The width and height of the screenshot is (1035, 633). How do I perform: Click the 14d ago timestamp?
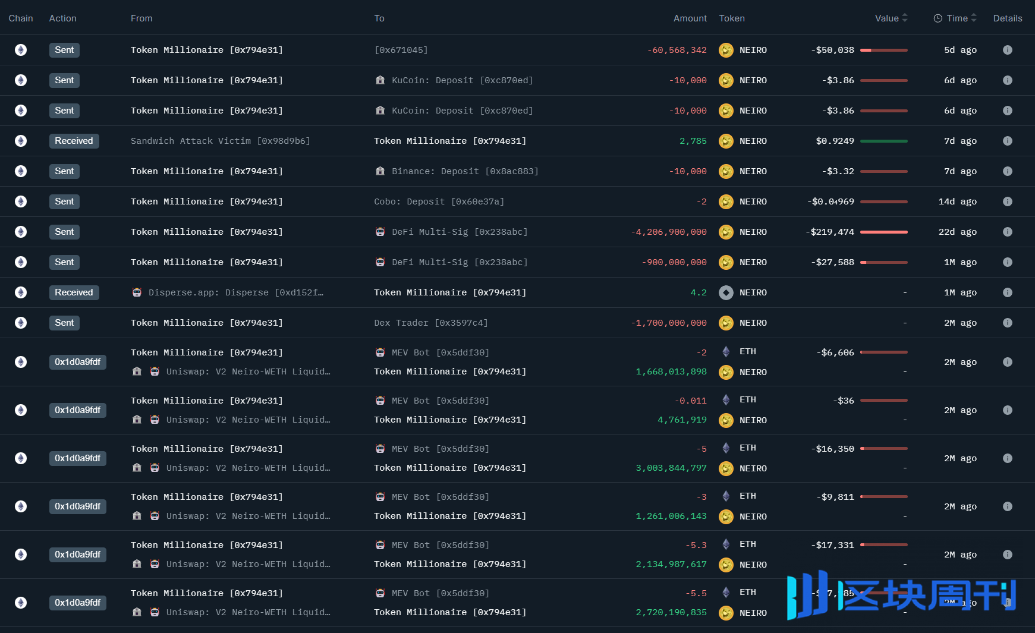tap(957, 201)
